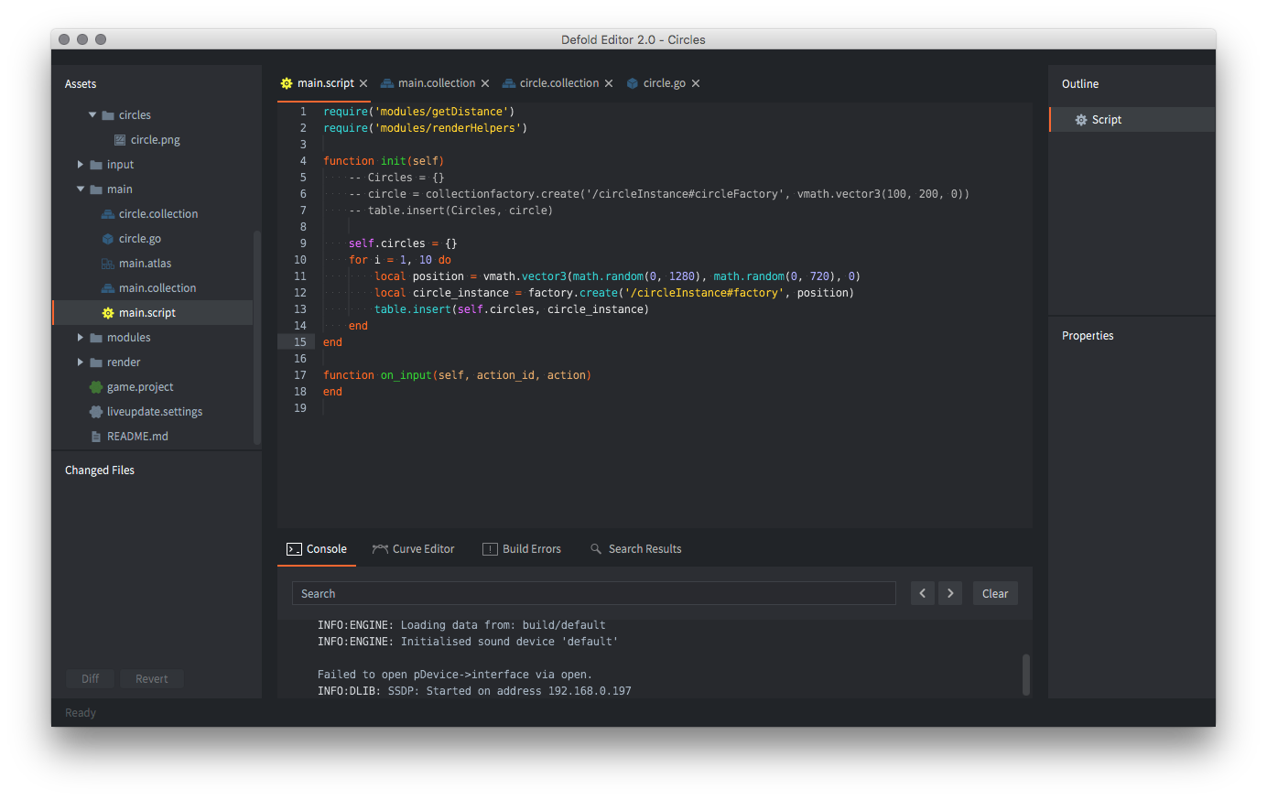
Task: Click the circles folder icon
Action: (x=108, y=115)
